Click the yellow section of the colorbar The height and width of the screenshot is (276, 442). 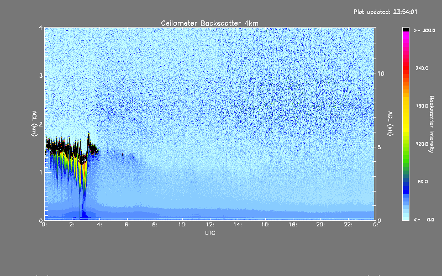pos(406,115)
